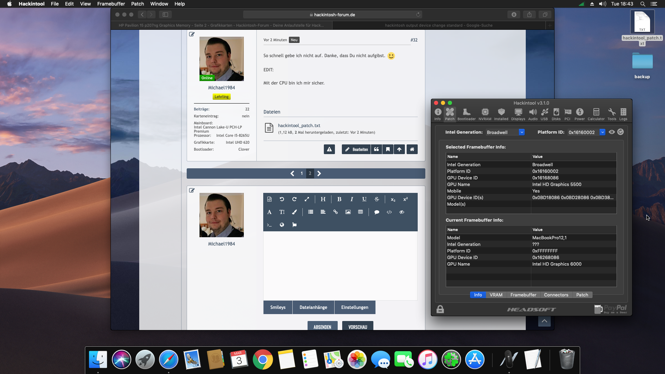
Task: Open the heading style dropdown in editor
Action: pos(323,199)
